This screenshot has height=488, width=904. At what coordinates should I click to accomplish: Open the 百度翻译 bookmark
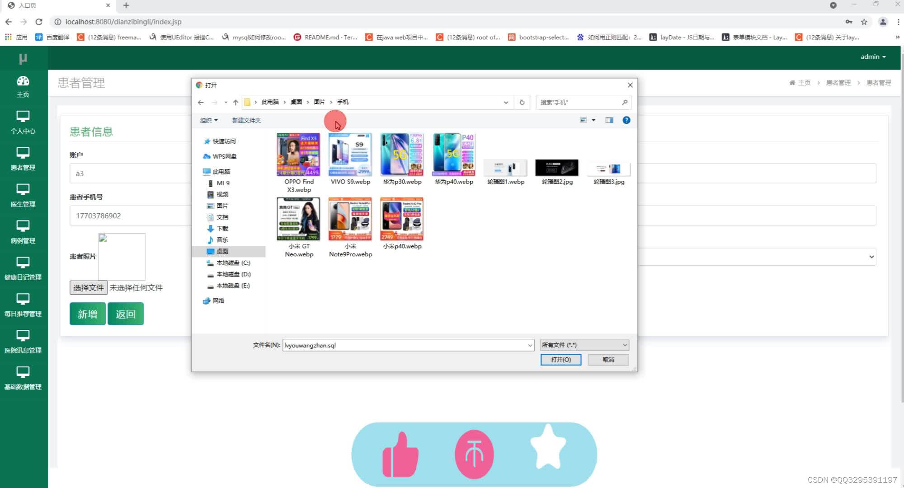click(52, 37)
